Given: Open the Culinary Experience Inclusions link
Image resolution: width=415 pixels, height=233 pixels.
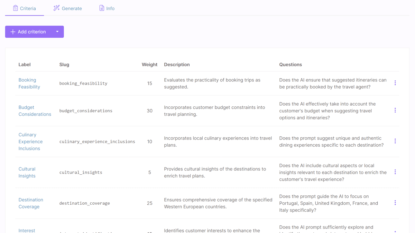Looking at the screenshot, I should pyautogui.click(x=30, y=142).
